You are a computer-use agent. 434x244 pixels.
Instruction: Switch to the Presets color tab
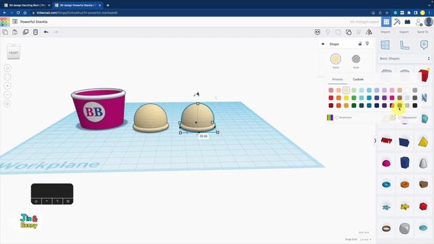pyautogui.click(x=338, y=79)
